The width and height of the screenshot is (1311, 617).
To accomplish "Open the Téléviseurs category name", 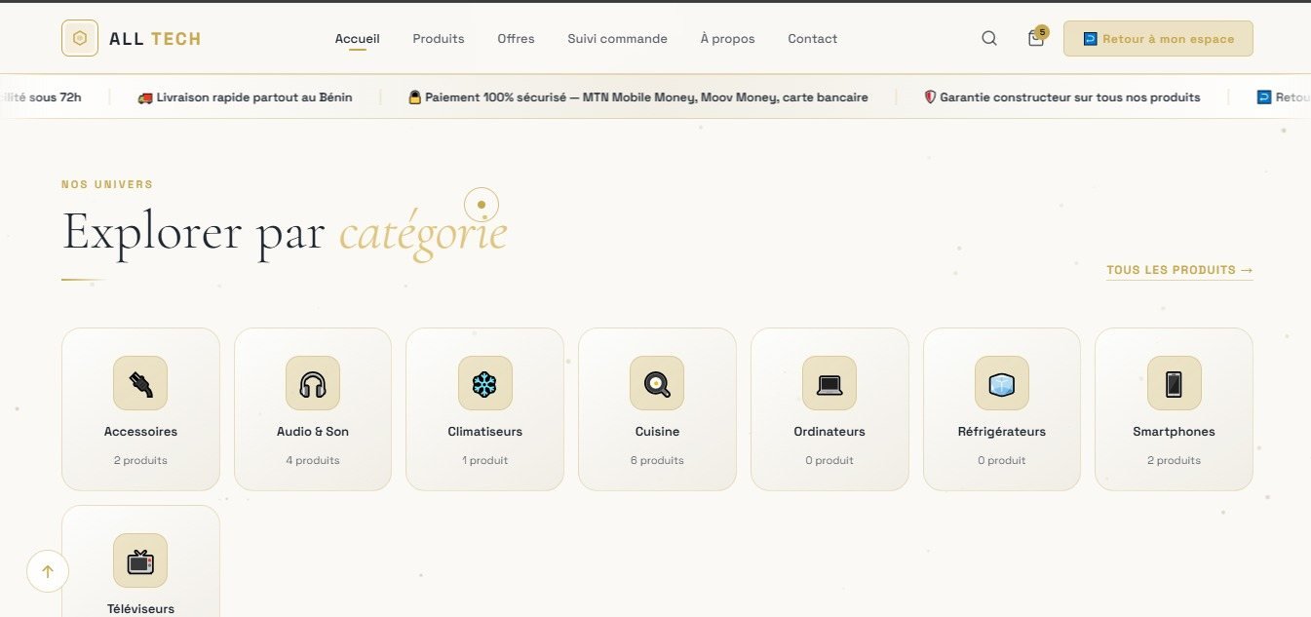I will coord(140,609).
